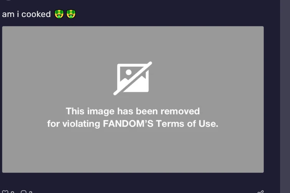Click the word "cooked" in the post title
The height and width of the screenshot is (193, 290).
(36, 14)
